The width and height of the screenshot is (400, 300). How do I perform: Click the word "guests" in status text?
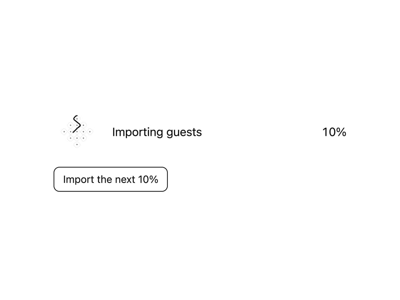coord(184,133)
